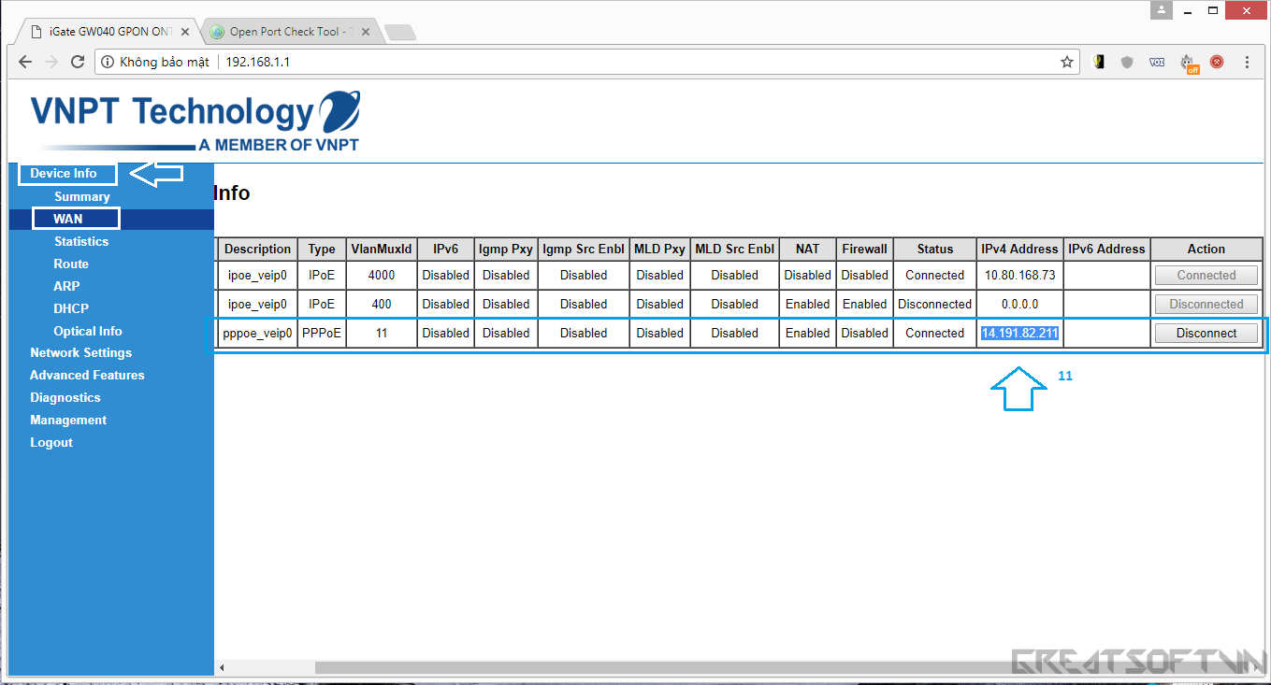1271x685 pixels.
Task: Expand the Advanced Features menu
Action: tap(87, 375)
